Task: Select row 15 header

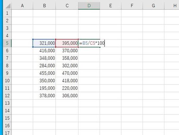Action: [x=7, y=118]
